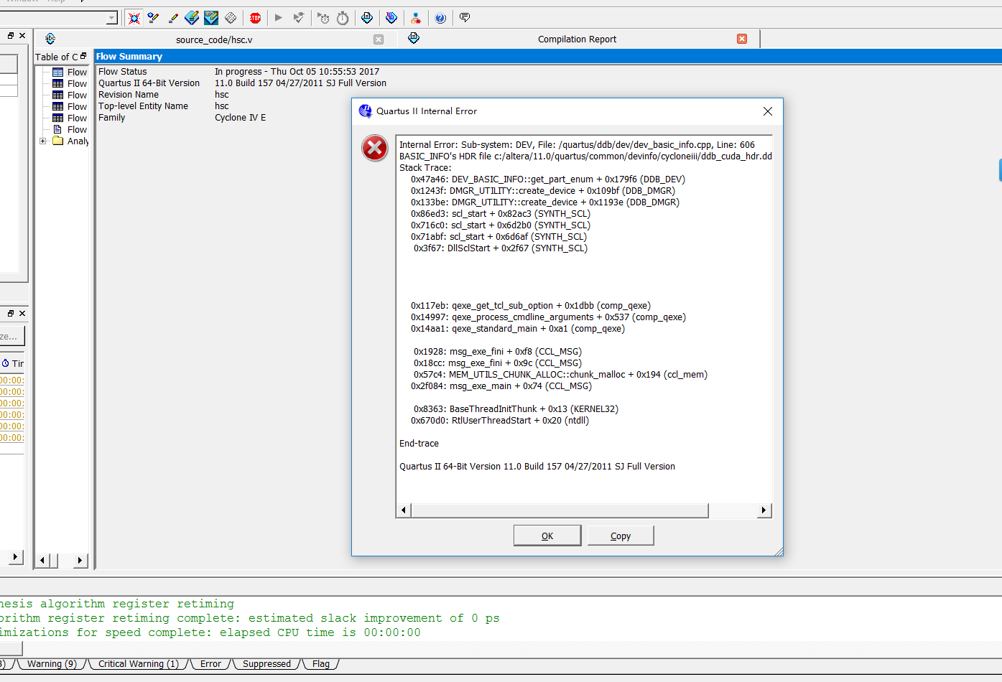Switch to the source_code/hsc.v tab

click(x=214, y=39)
